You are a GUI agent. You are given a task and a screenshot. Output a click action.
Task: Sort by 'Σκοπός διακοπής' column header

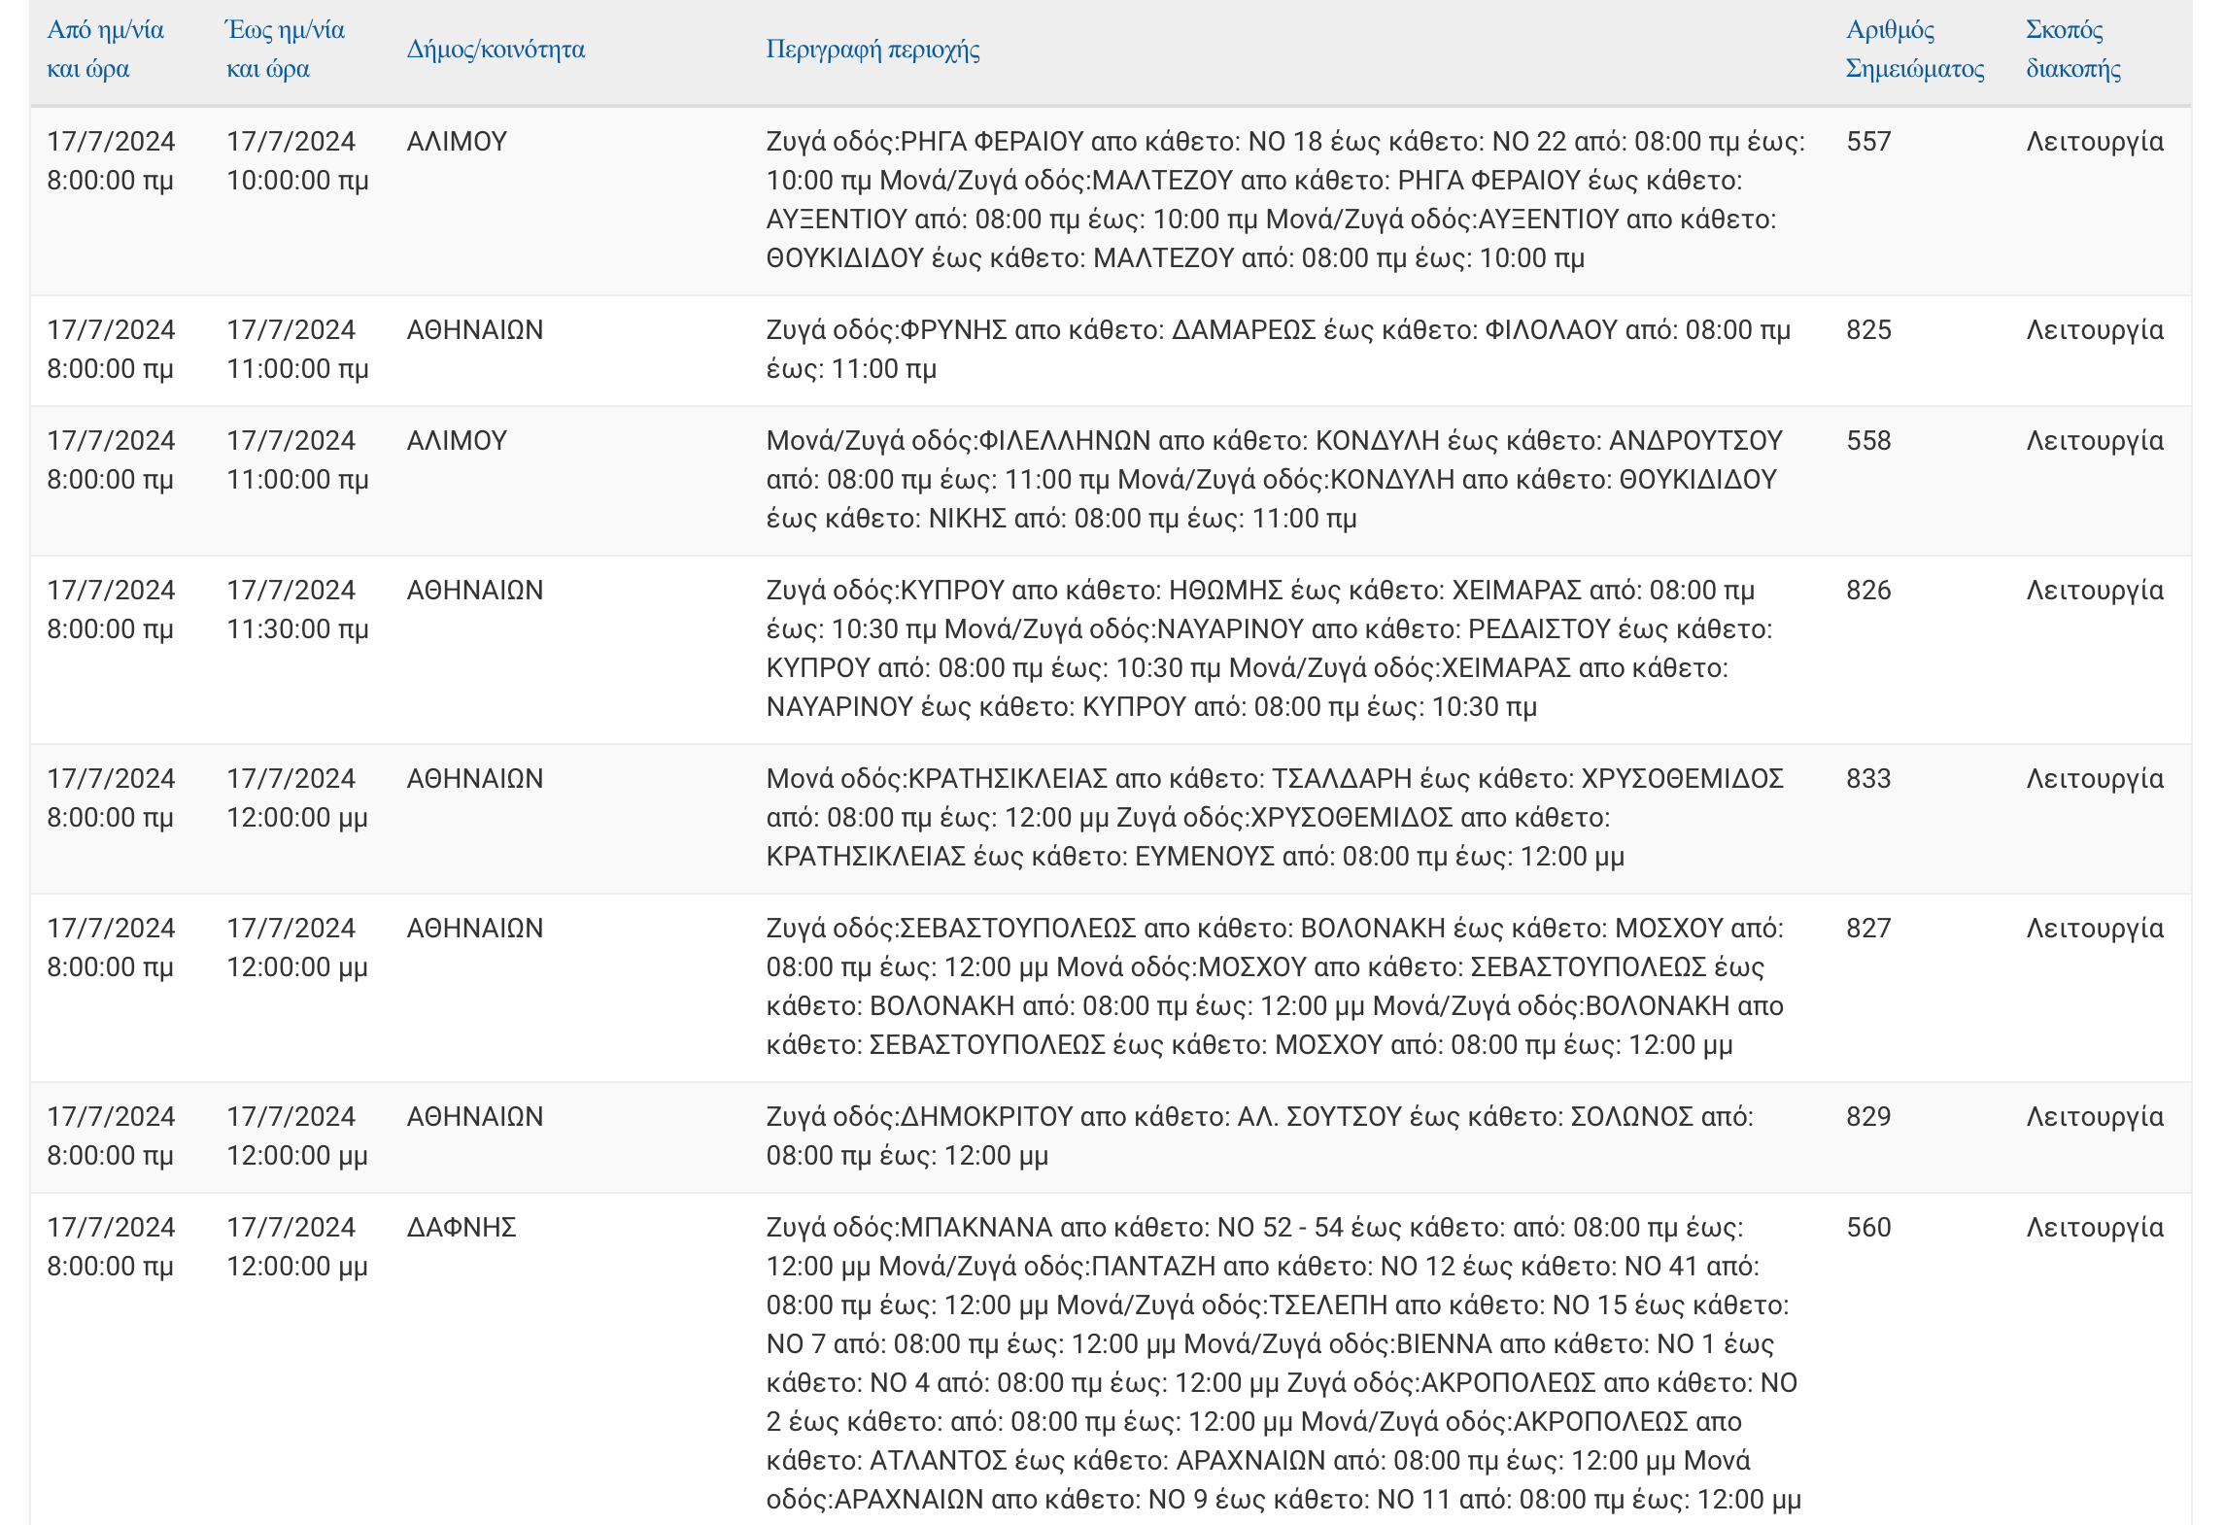pyautogui.click(x=2073, y=50)
